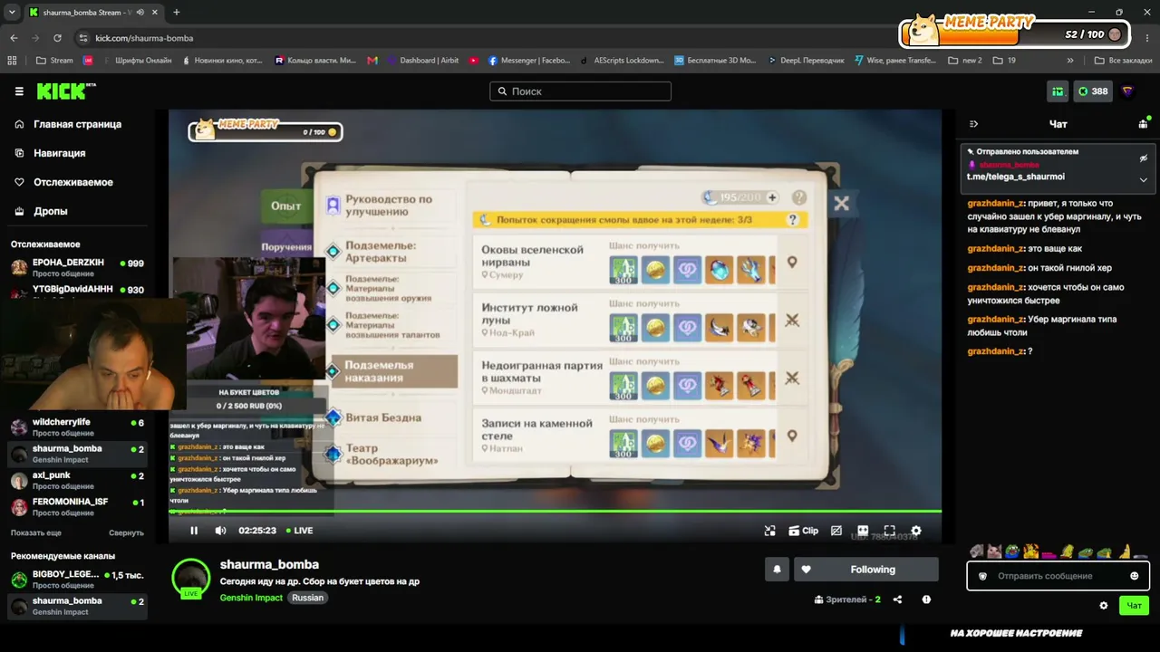Collapse followed list with Свернуть
Viewport: 1160px width, 652px height.
126,533
